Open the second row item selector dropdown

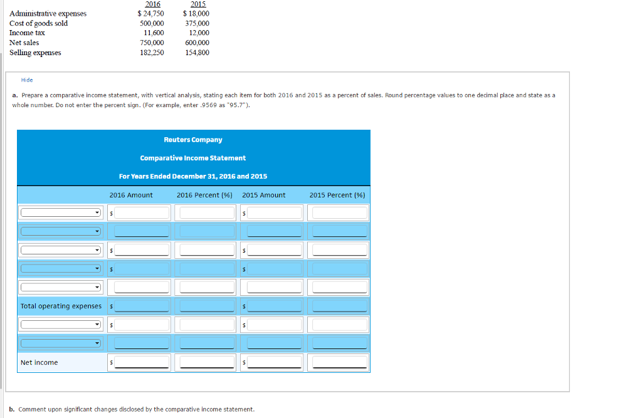[61, 231]
